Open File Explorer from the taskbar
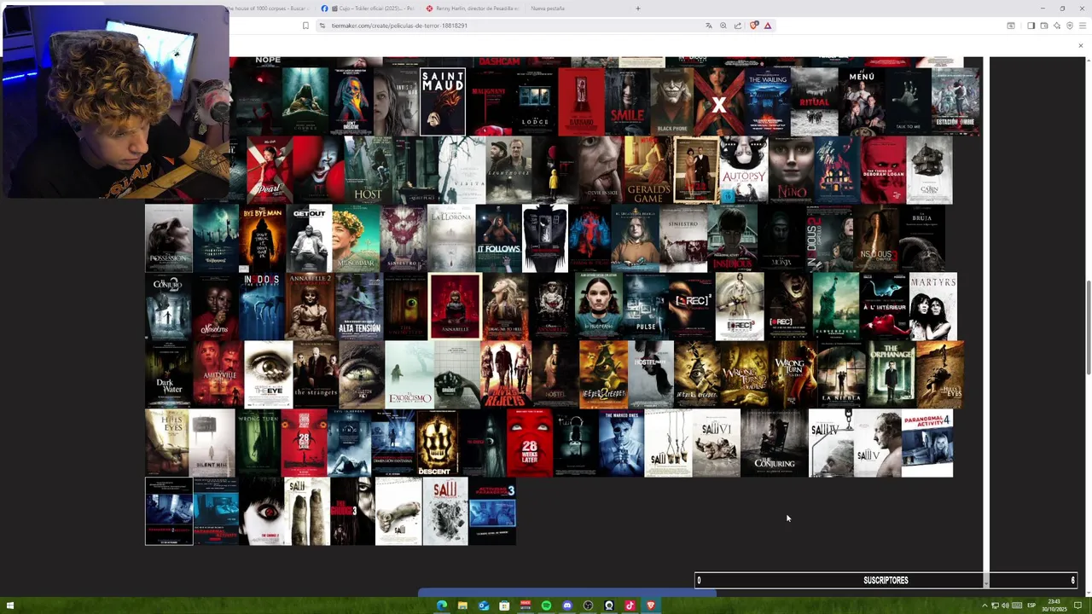The image size is (1092, 614). point(462,605)
